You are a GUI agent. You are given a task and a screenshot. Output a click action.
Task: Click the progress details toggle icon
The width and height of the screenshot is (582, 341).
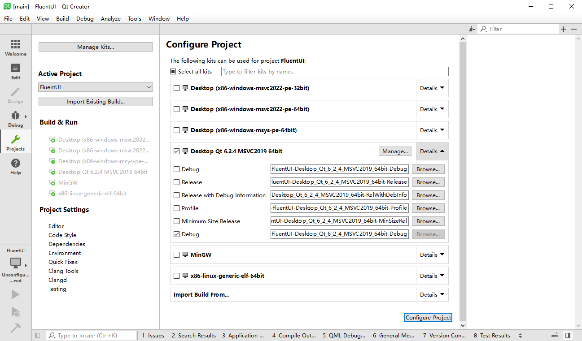click(x=555, y=335)
